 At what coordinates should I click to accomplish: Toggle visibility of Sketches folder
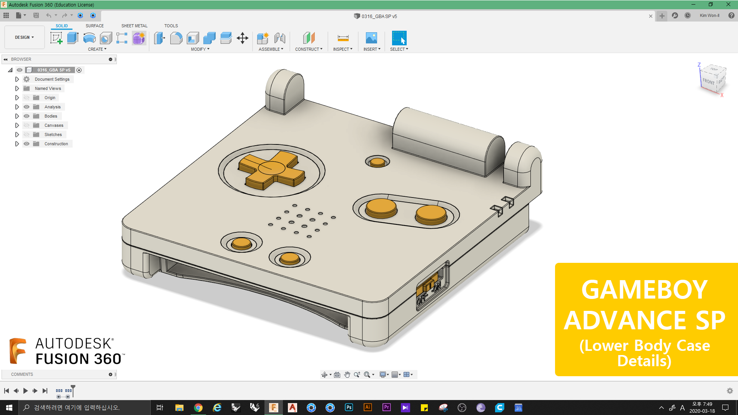27,134
